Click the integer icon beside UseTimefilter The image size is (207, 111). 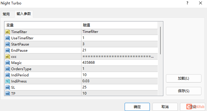[x=8, y=38]
